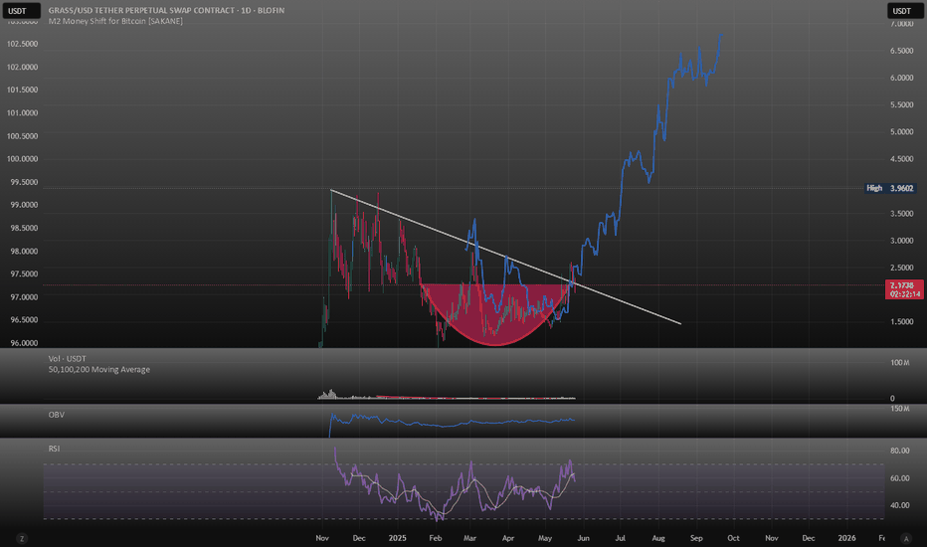Click the GRASS/USD Tether Perpetual Swap title
The image size is (927, 547).
[x=166, y=10]
